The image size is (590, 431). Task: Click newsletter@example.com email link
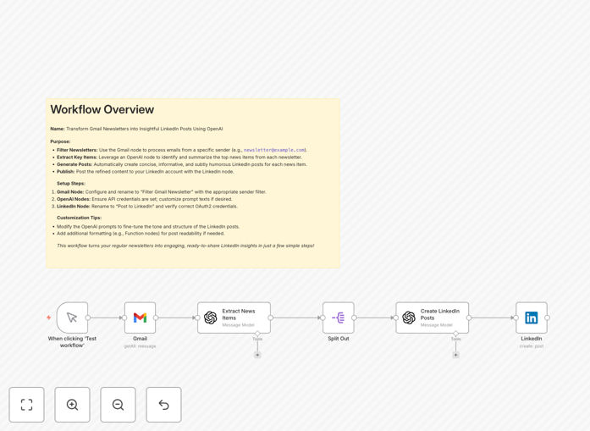click(x=274, y=150)
